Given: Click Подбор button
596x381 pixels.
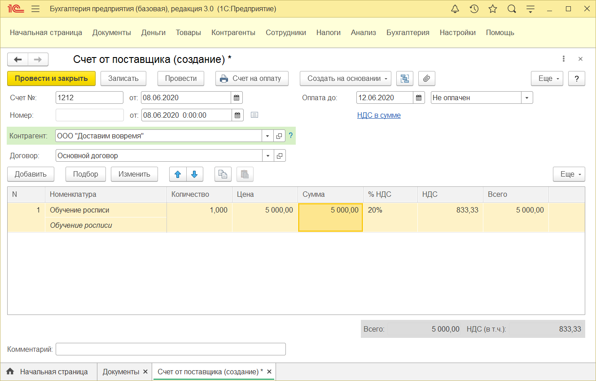Looking at the screenshot, I should (85, 174).
